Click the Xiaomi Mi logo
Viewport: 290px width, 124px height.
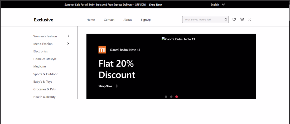(102, 50)
